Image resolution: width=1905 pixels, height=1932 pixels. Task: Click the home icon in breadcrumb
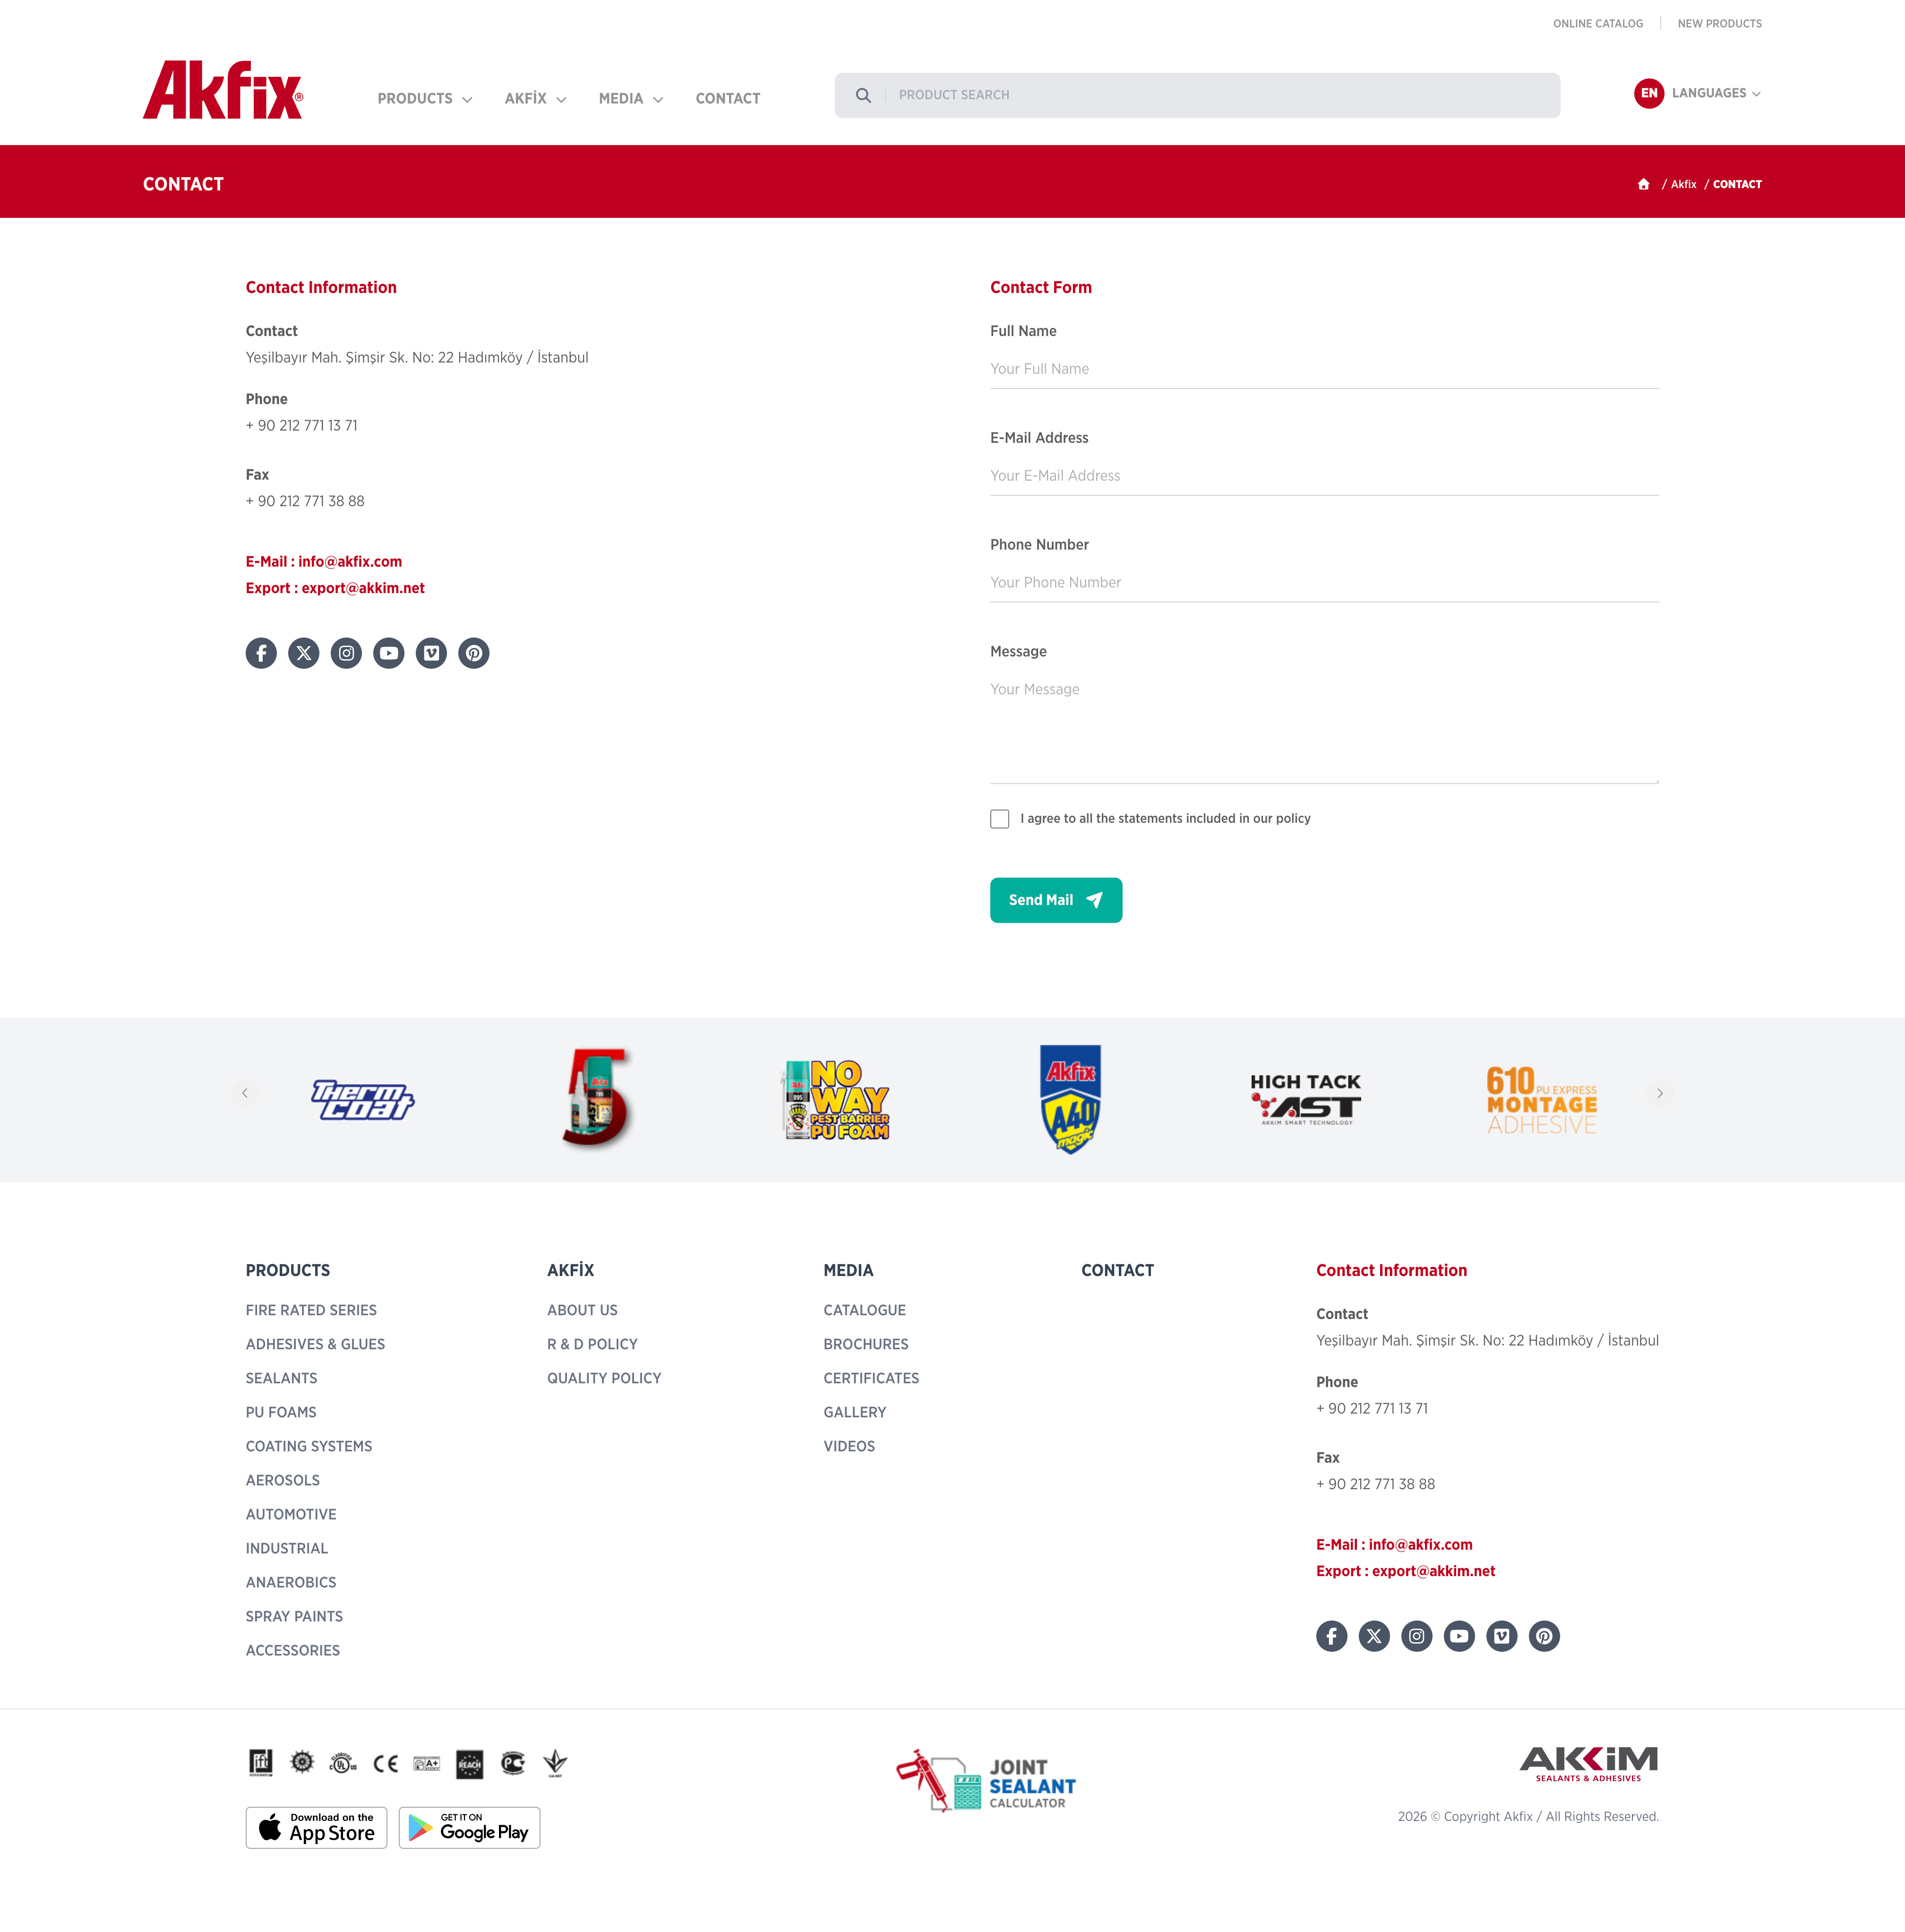click(1643, 184)
